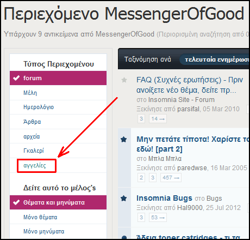Open the Insomnia Bugs topic link

pyautogui.click(x=164, y=198)
